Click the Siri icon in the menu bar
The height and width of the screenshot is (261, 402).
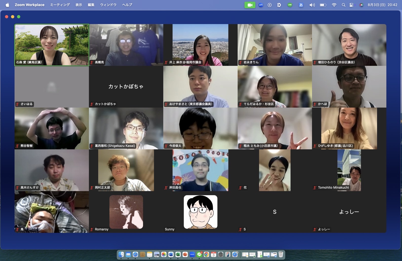click(361, 5)
